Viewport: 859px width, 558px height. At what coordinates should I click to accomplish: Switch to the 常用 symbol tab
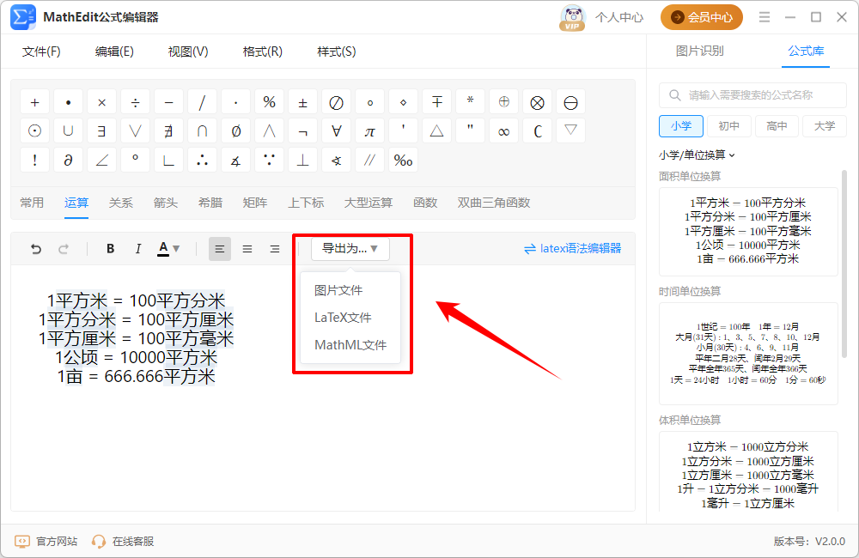click(32, 203)
